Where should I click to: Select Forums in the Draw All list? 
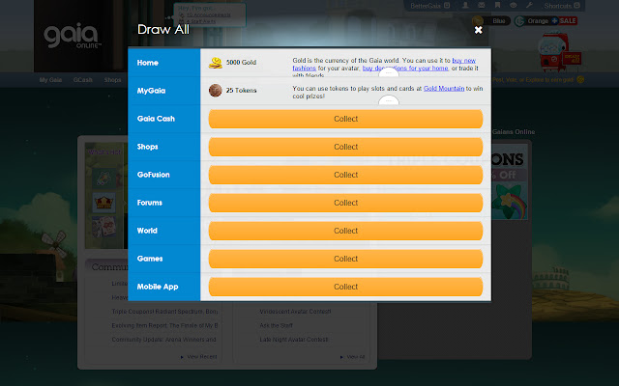coord(164,203)
